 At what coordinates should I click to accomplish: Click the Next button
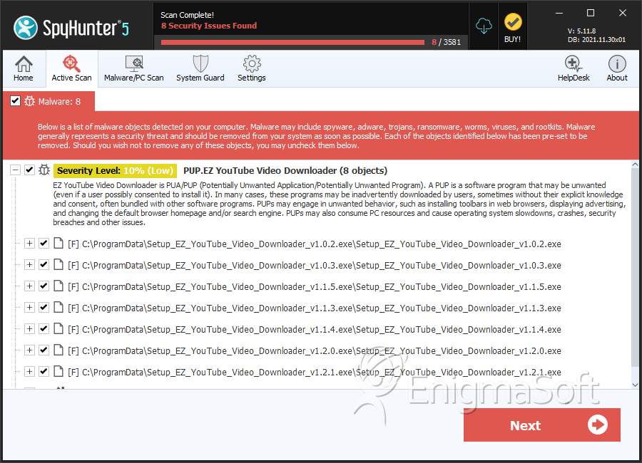click(541, 425)
